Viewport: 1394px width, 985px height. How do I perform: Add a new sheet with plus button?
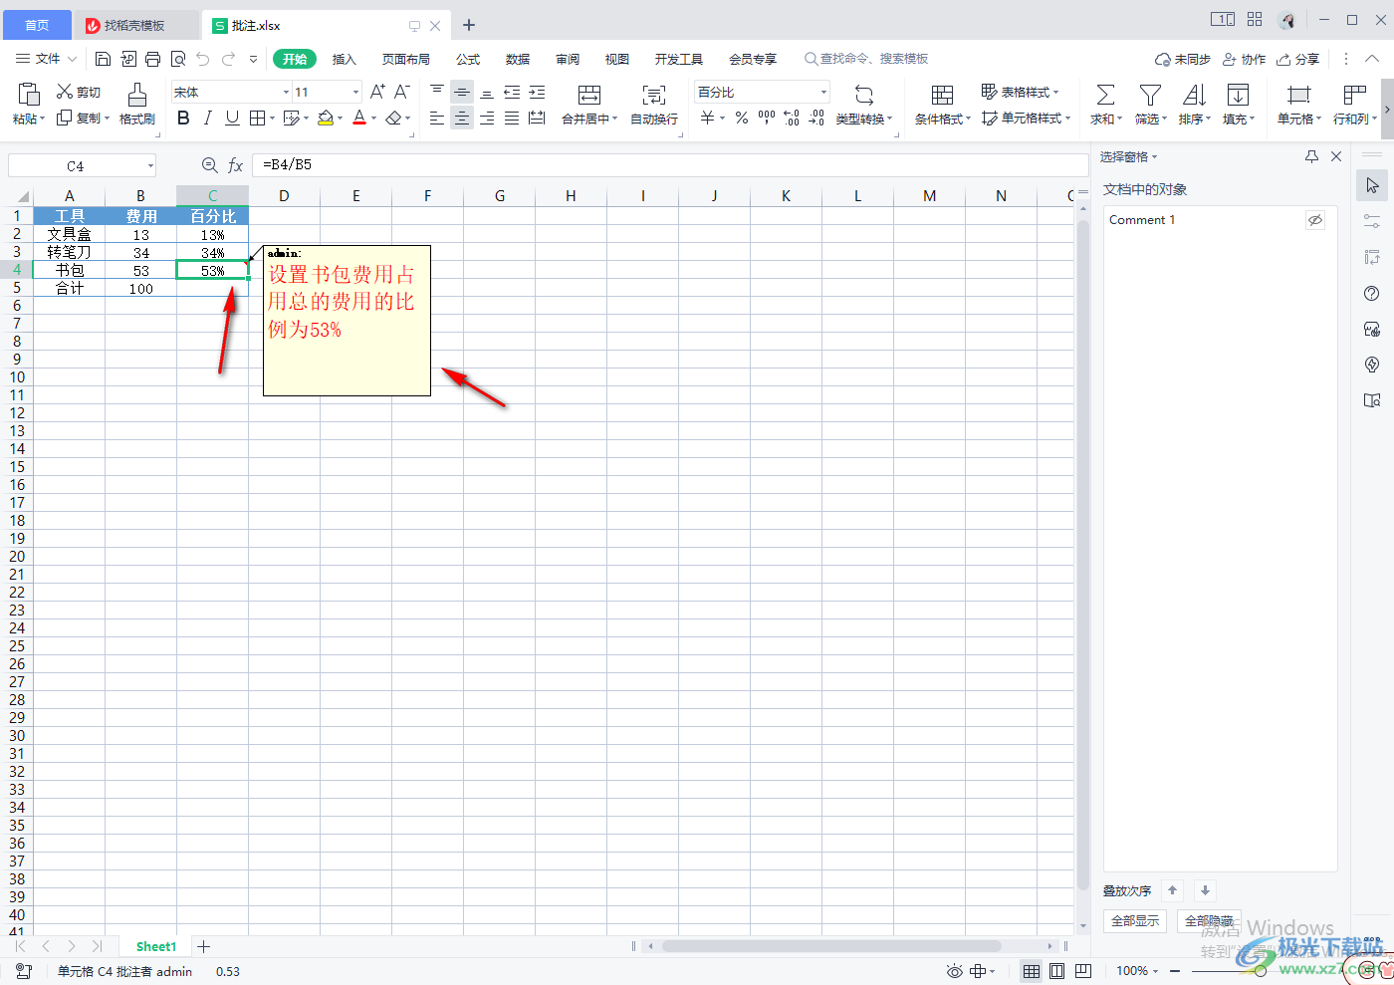pyautogui.click(x=203, y=946)
